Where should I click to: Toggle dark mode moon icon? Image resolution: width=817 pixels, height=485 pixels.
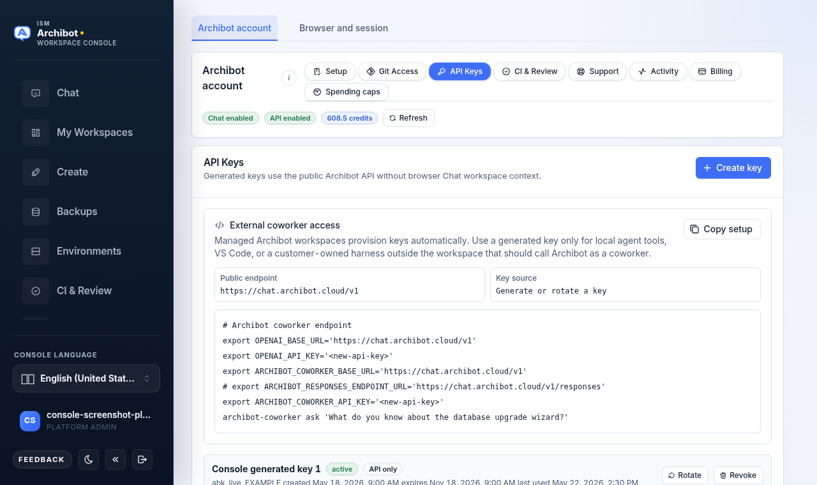point(89,459)
